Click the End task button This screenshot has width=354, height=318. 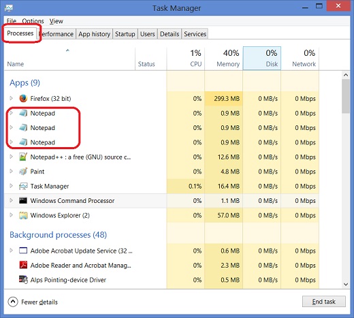pos(324,302)
